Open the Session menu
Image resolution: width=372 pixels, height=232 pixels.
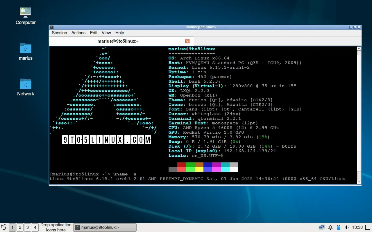tap(59, 33)
